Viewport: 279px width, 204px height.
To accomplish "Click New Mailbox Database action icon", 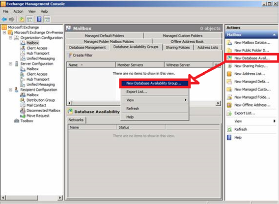I will [x=229, y=43].
